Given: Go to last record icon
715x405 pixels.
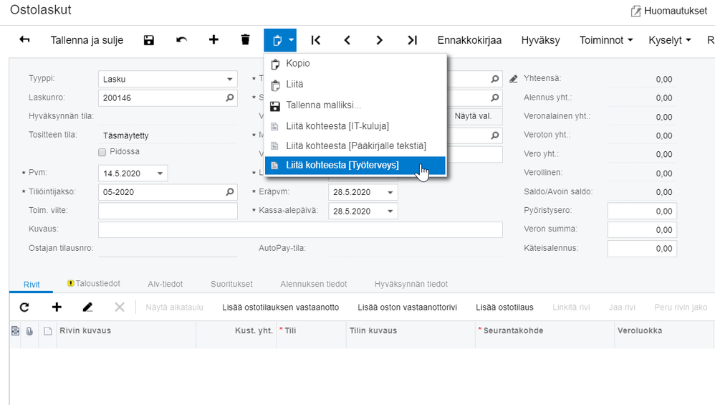Looking at the screenshot, I should point(412,40).
